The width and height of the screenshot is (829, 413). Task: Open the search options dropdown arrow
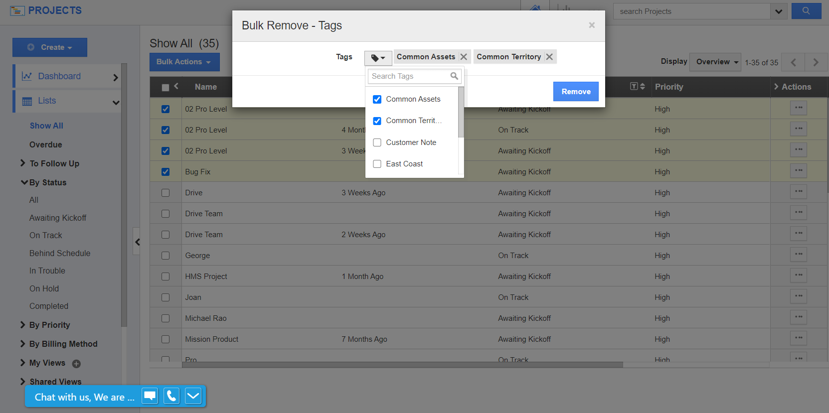(779, 11)
